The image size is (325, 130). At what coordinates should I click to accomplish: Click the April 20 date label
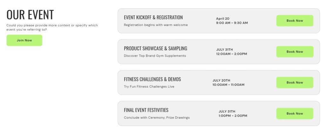pyautogui.click(x=223, y=18)
